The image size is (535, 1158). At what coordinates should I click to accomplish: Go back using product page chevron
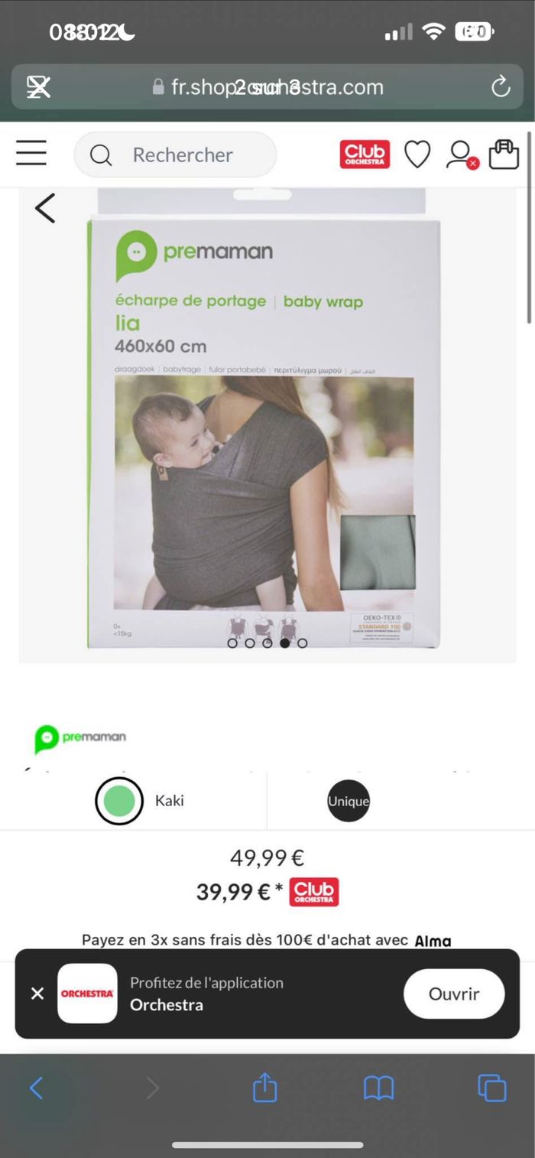45,208
